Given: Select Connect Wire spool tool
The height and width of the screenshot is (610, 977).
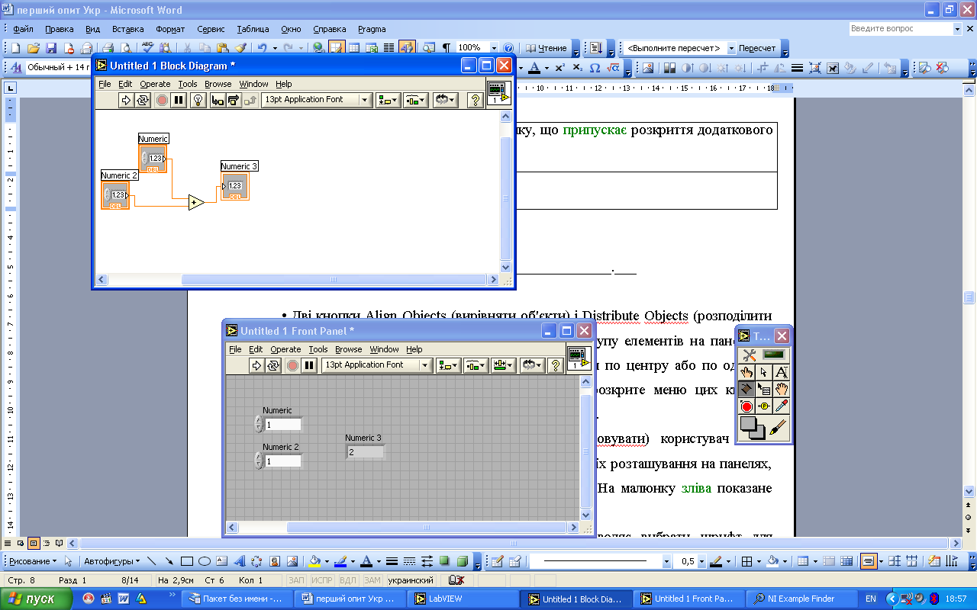Looking at the screenshot, I should coord(746,389).
